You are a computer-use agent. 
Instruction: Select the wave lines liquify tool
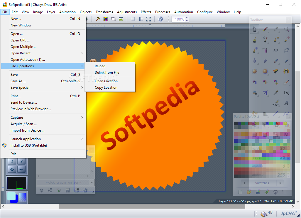click(276, 50)
